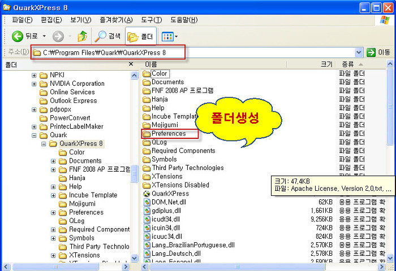Select Online Services in folder tree
396x271 pixels.
72,92
